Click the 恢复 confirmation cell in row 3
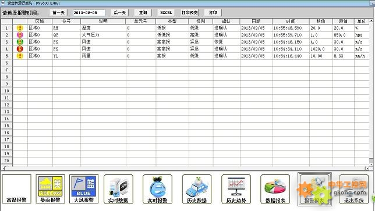 [x=227, y=42]
